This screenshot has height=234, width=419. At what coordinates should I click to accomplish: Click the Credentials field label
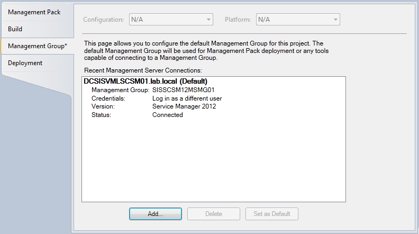pos(108,98)
